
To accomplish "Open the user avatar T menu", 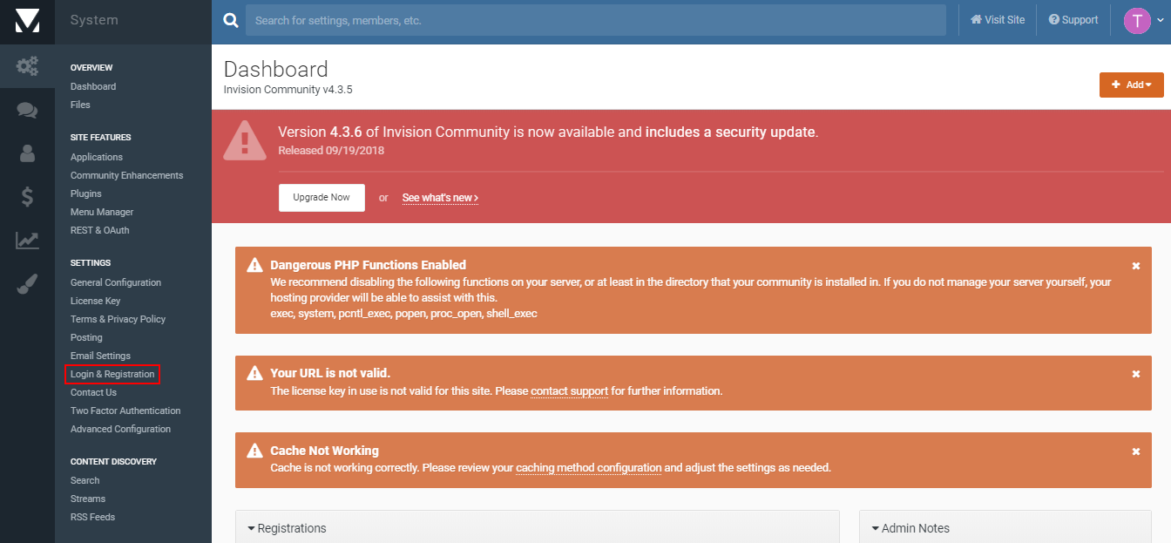I will (x=1143, y=21).
